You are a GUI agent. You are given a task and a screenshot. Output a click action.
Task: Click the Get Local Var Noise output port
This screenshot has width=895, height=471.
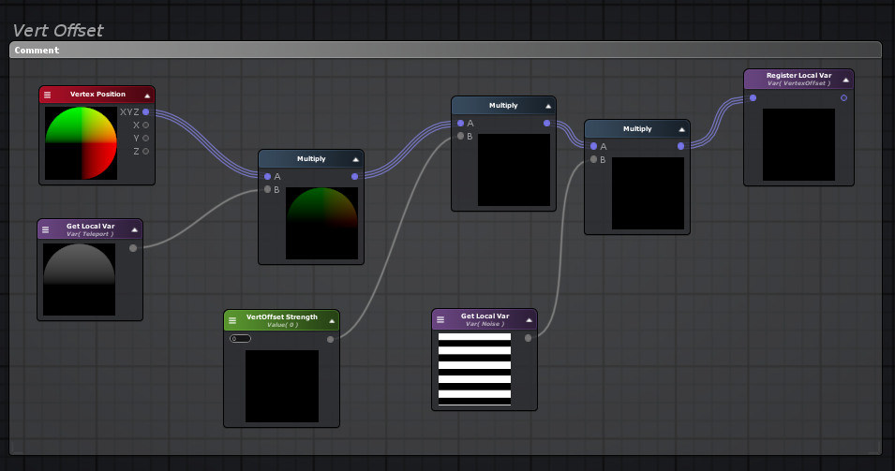tap(528, 338)
